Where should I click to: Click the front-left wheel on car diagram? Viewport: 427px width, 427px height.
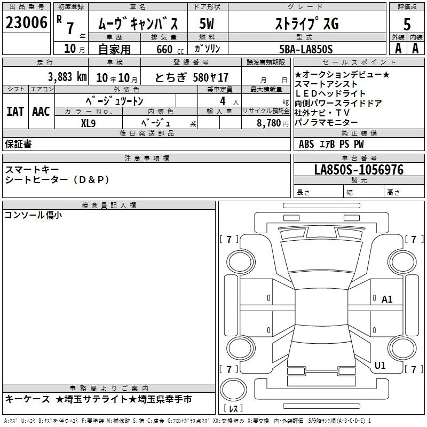pos(241,262)
